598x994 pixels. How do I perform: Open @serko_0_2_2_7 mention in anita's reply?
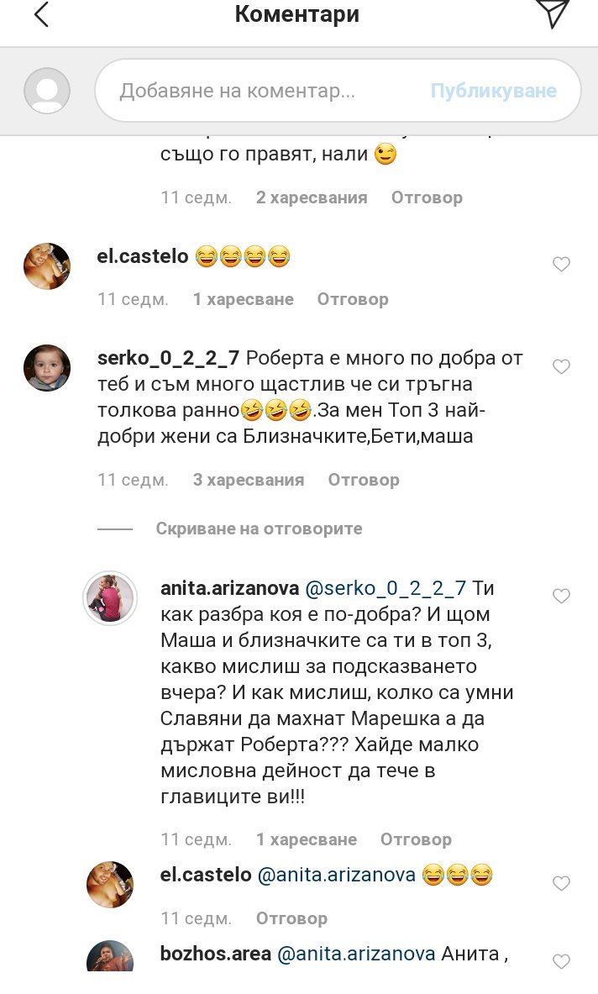386,588
